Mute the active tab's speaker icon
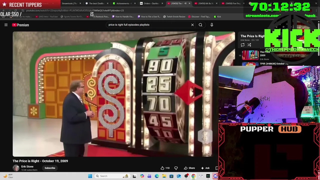 pyautogui.click(x=185, y=3)
